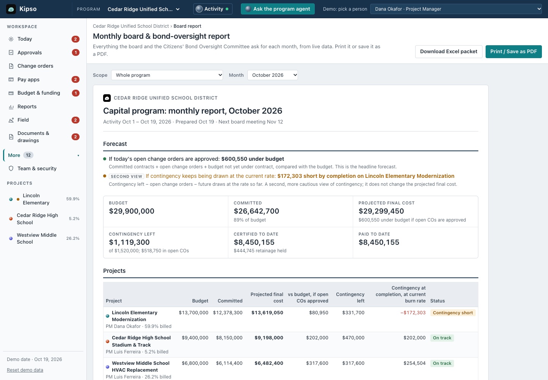This screenshot has height=380, width=548.
Task: Click the district logo in the report header
Action: [107, 98]
